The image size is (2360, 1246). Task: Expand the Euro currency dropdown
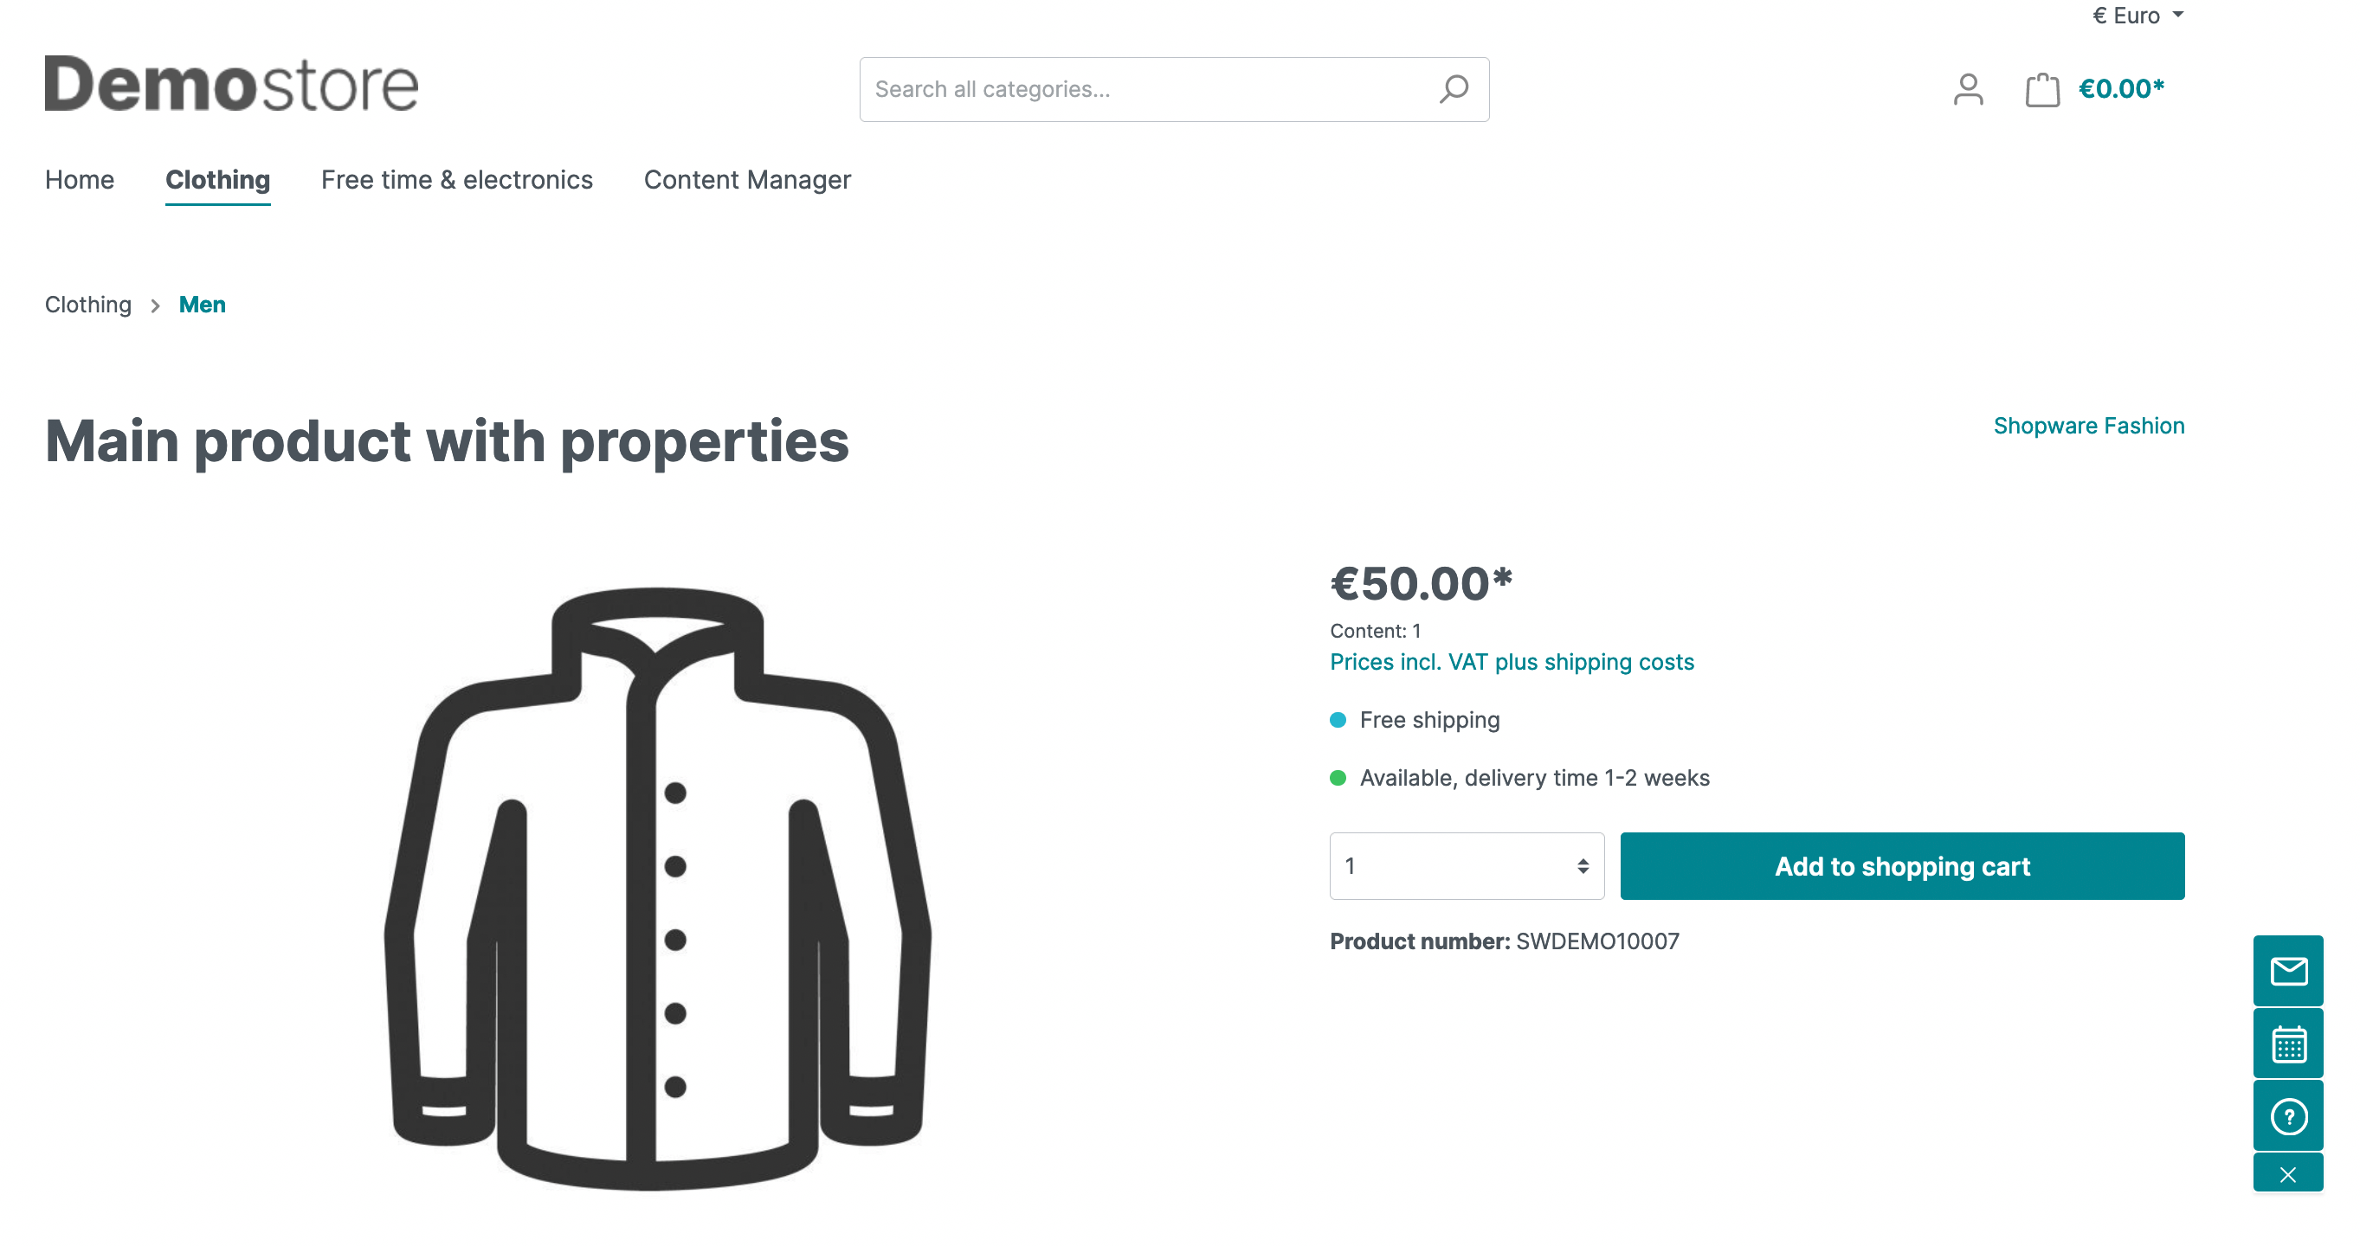[2138, 16]
